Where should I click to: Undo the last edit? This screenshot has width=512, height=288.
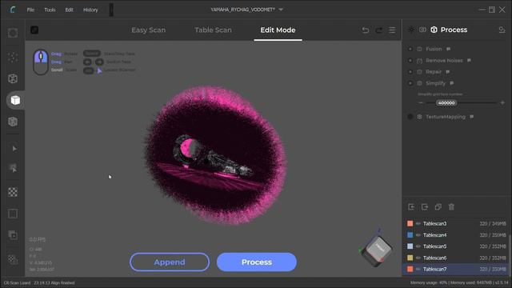click(366, 30)
